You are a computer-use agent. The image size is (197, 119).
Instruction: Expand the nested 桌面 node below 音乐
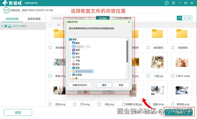pyautogui.click(x=70, y=68)
